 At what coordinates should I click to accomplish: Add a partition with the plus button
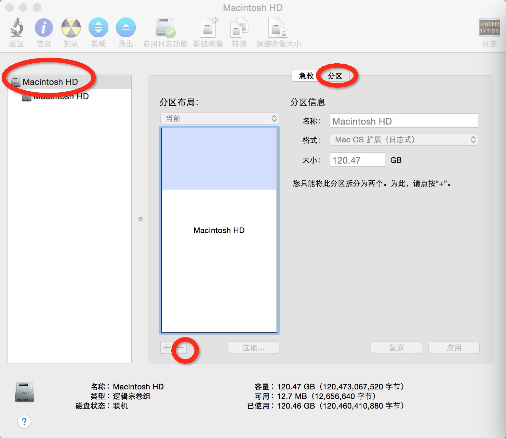pos(167,348)
